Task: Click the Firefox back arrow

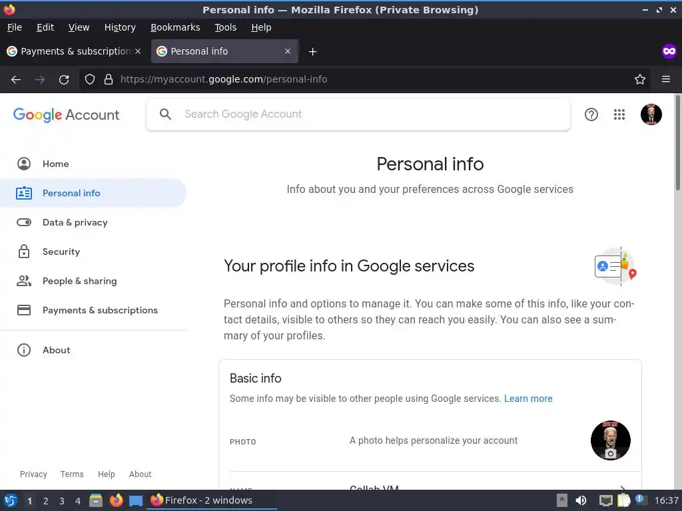Action: click(16, 80)
